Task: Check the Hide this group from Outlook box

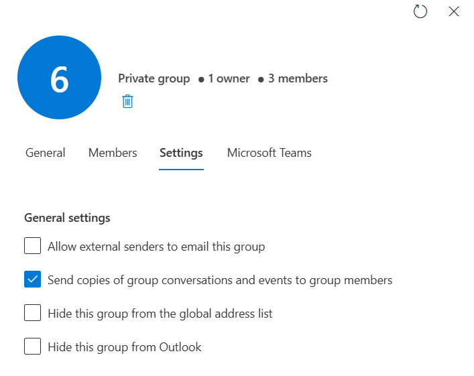Action: [x=33, y=347]
